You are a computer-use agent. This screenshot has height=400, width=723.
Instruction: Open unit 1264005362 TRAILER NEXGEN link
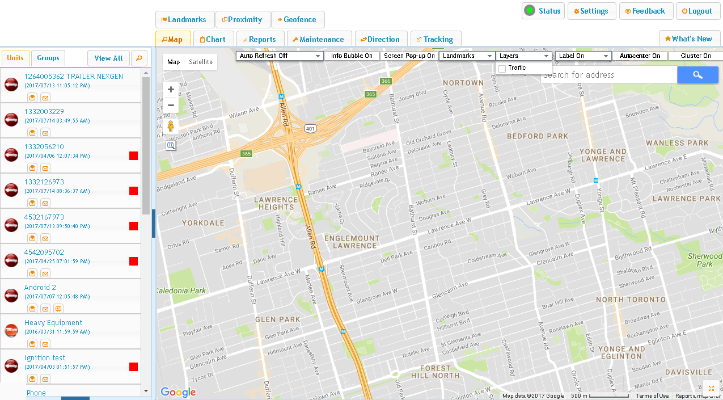(x=73, y=77)
